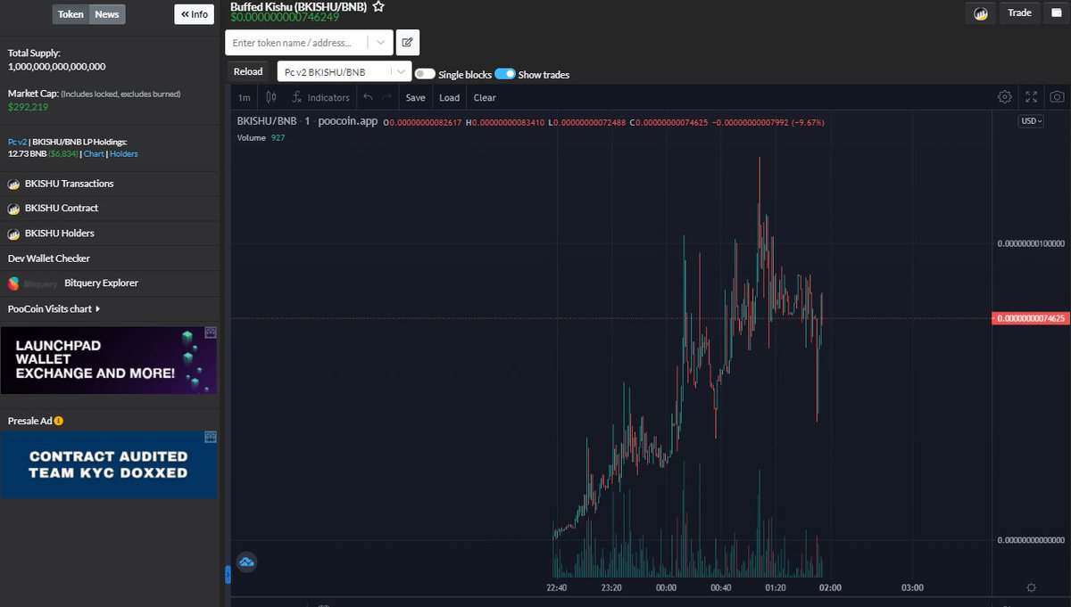
Task: Open BKISHU Holders link text
Action: 60,234
